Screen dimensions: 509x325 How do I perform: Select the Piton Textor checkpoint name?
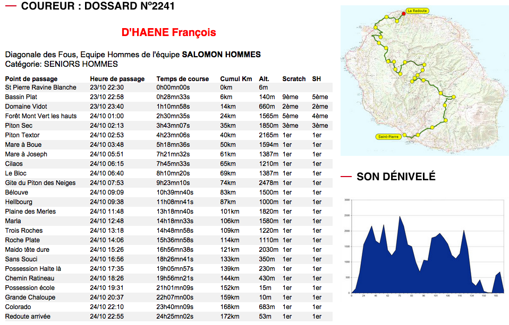pos(23,135)
